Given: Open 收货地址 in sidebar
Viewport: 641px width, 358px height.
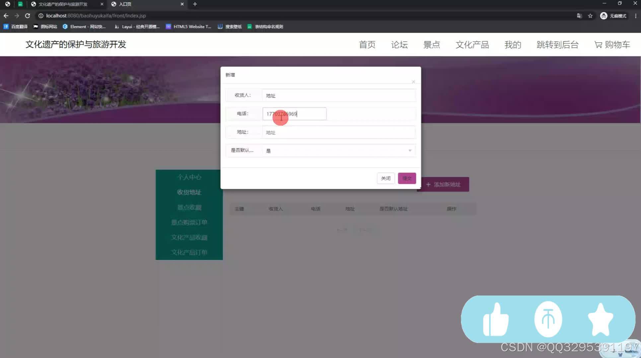Looking at the screenshot, I should pos(189,192).
